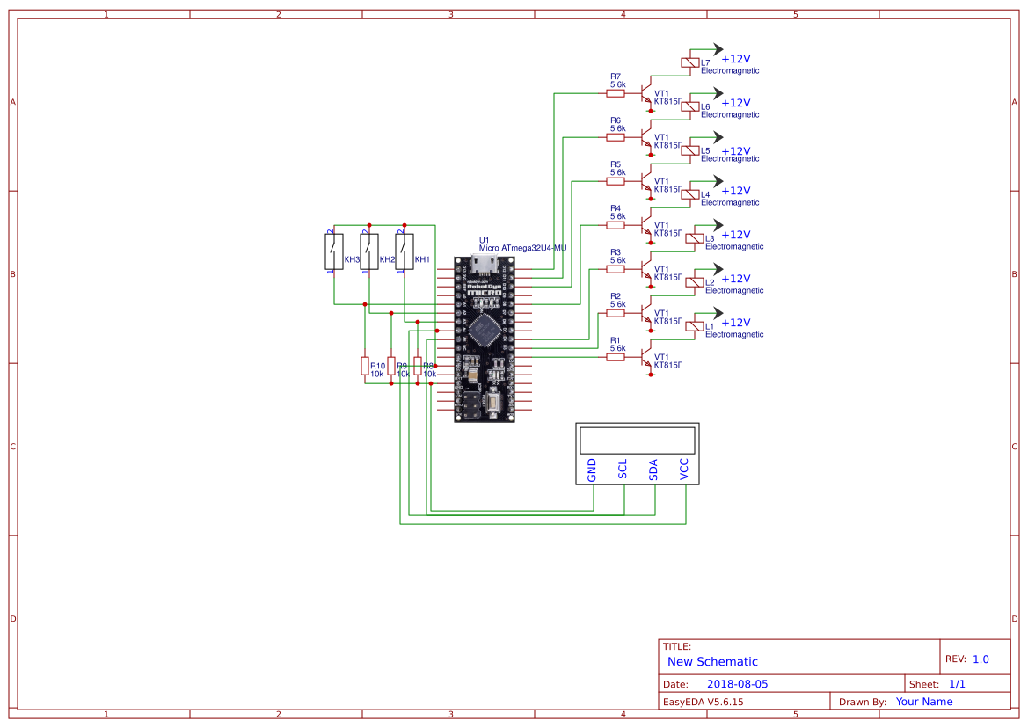The height and width of the screenshot is (728, 1028).
Task: Click the L4 electromagnetic relay symbol
Action: pos(690,194)
